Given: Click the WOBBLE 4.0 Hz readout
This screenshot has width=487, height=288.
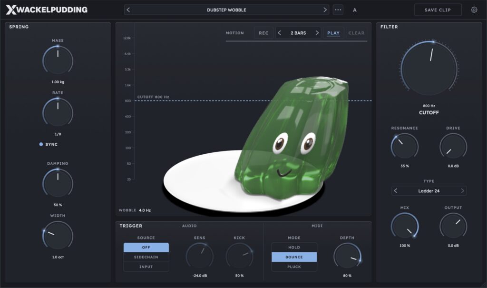Looking at the screenshot, I should [135, 210].
